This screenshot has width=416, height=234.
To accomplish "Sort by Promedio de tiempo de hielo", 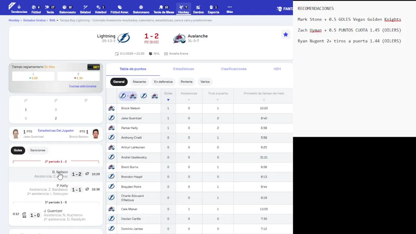I will tap(264, 96).
